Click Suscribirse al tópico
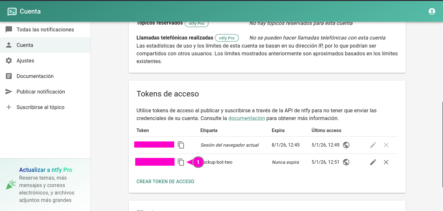Image resolution: width=443 pixels, height=211 pixels. coord(40,107)
